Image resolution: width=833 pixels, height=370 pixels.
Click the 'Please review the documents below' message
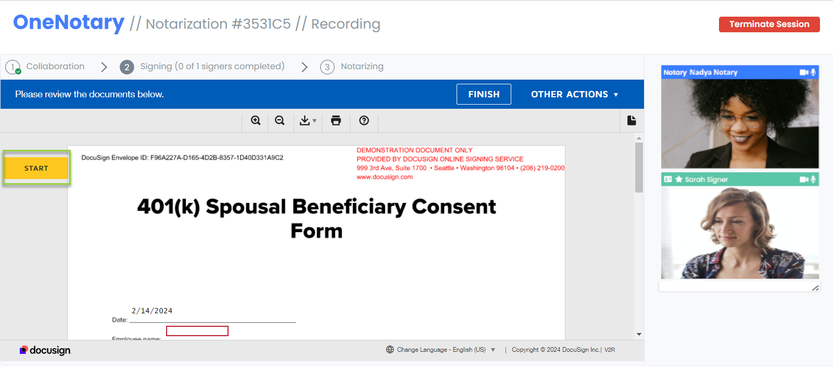point(90,94)
